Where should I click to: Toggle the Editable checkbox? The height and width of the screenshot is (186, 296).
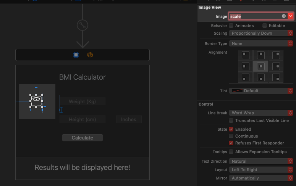[265, 26]
